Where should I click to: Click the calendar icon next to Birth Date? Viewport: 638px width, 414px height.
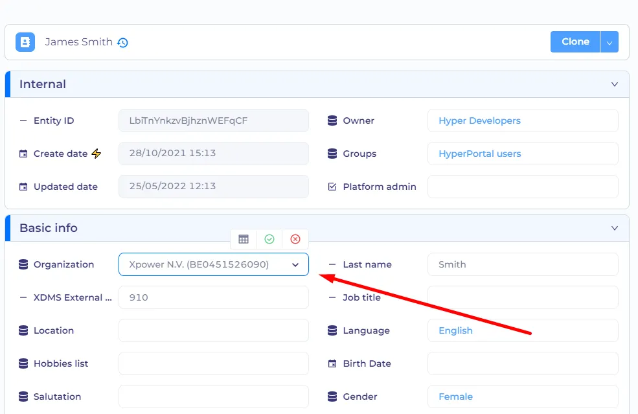332,363
